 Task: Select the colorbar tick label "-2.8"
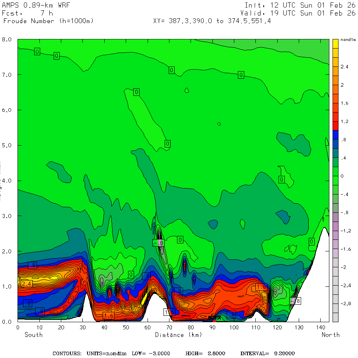point(346,304)
